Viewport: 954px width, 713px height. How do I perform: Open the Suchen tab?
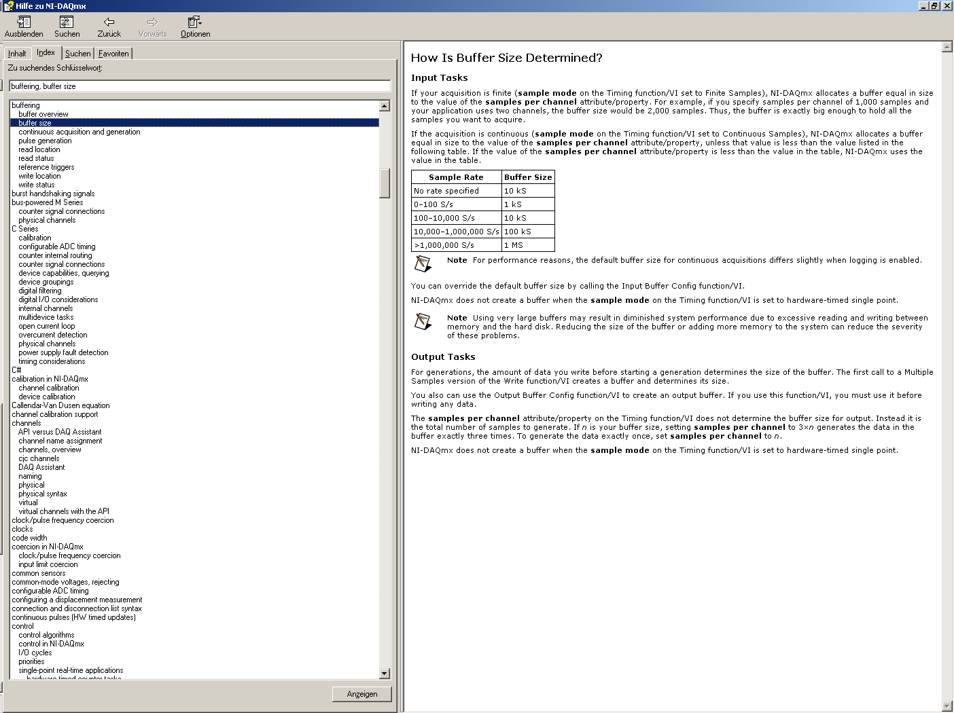(78, 54)
